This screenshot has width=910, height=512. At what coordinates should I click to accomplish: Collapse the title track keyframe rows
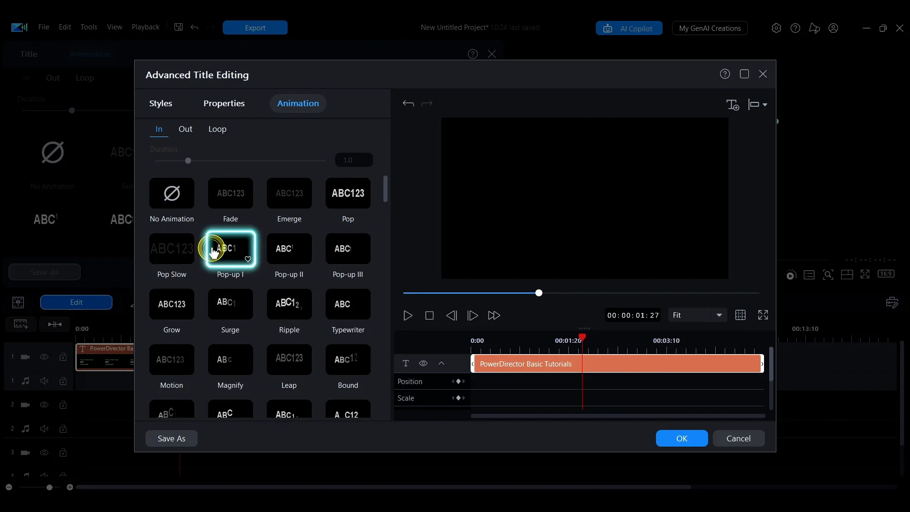441,364
